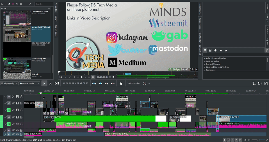269x142 pixels.
Task: Switch to Project Bin tab
Action: [56, 7]
